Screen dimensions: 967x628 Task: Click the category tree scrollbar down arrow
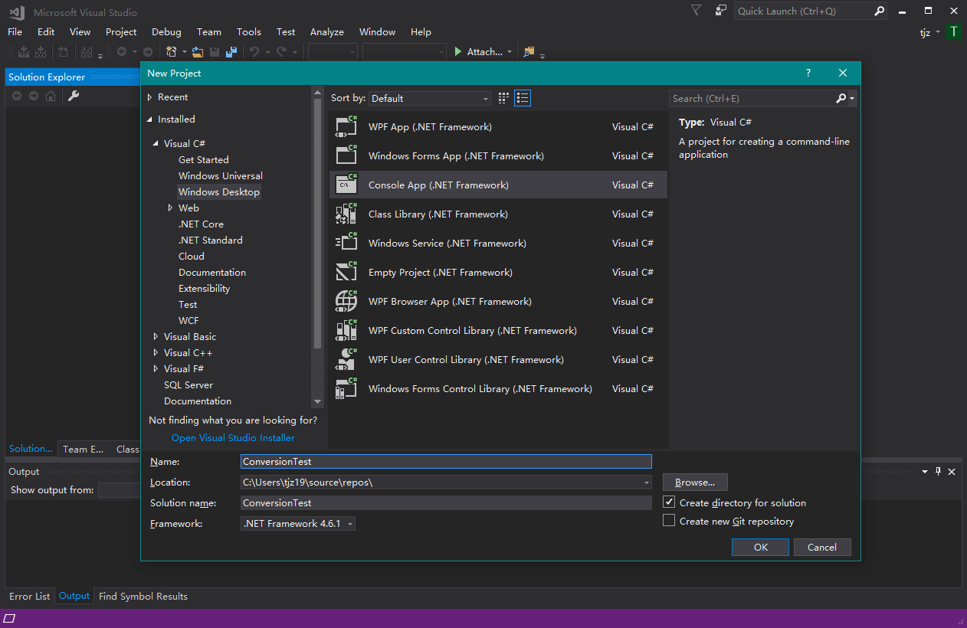coord(318,401)
